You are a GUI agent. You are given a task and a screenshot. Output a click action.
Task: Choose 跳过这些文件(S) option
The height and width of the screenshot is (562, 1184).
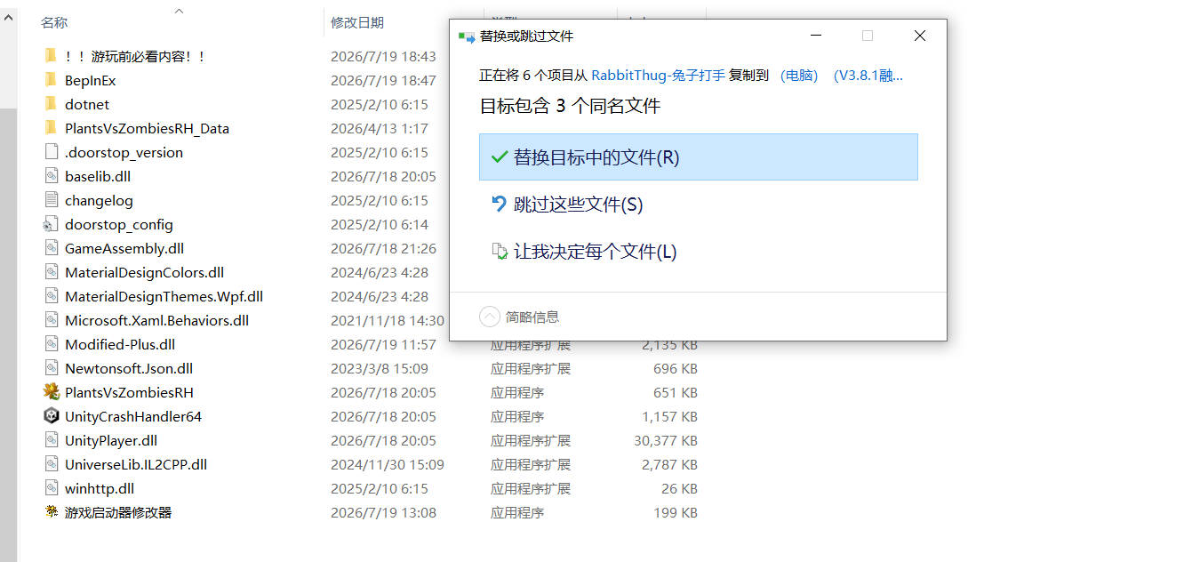click(x=698, y=205)
